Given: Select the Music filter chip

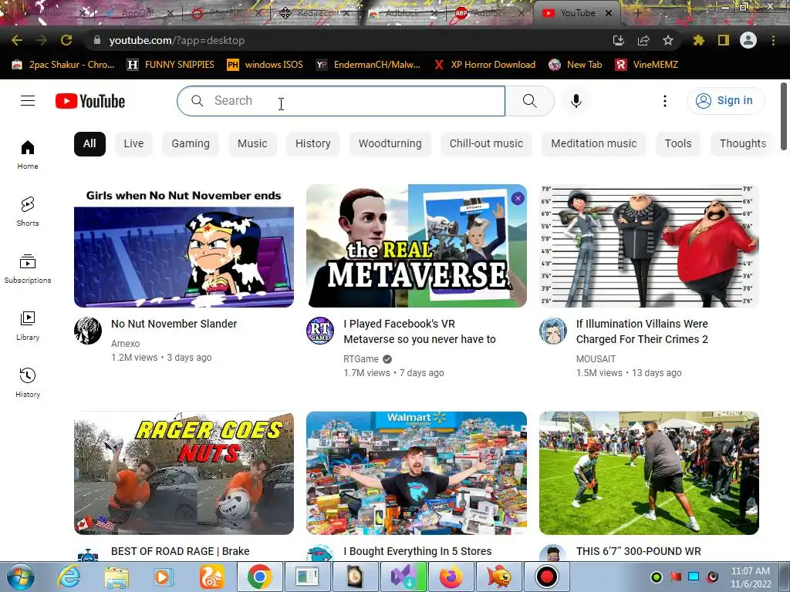Looking at the screenshot, I should 252,143.
